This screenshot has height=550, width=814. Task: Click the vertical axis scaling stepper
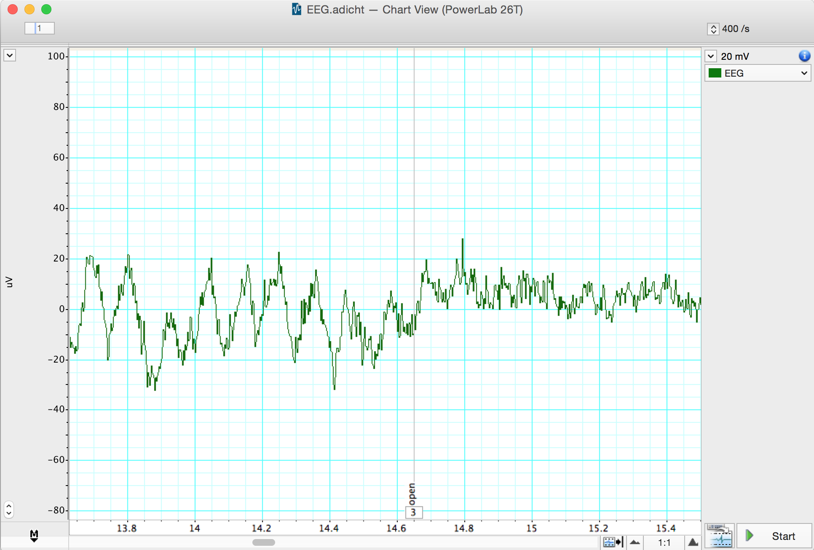[x=9, y=509]
